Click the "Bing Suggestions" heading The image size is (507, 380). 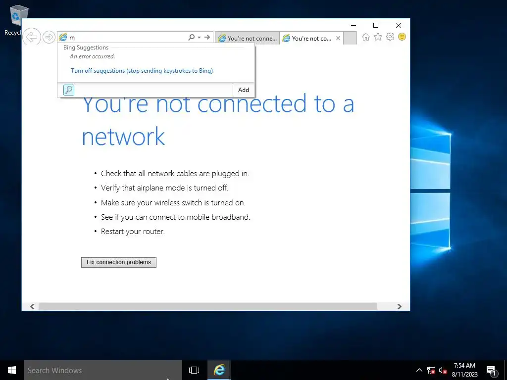click(86, 47)
